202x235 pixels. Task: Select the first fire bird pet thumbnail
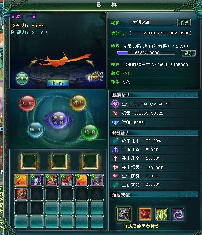(21, 180)
